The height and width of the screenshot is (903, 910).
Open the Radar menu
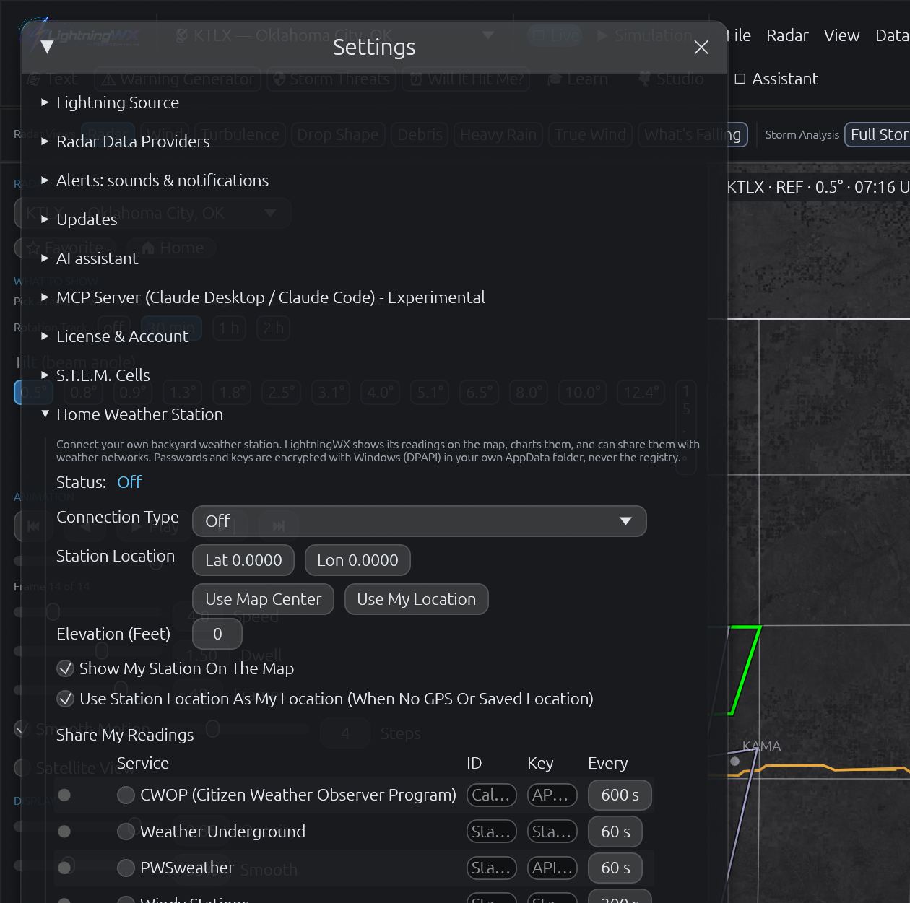[x=787, y=35]
